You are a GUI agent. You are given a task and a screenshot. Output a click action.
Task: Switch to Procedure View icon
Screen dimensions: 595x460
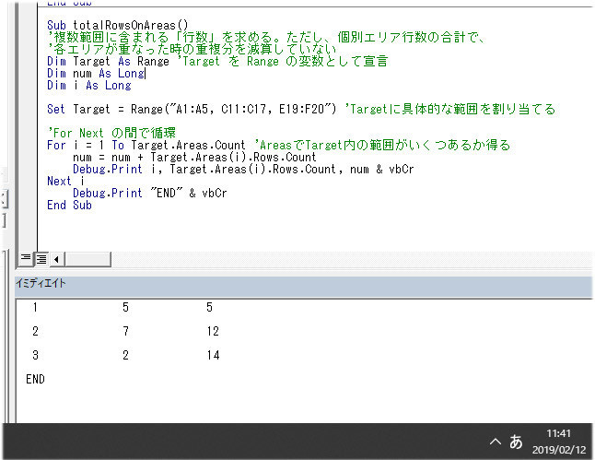[26, 259]
